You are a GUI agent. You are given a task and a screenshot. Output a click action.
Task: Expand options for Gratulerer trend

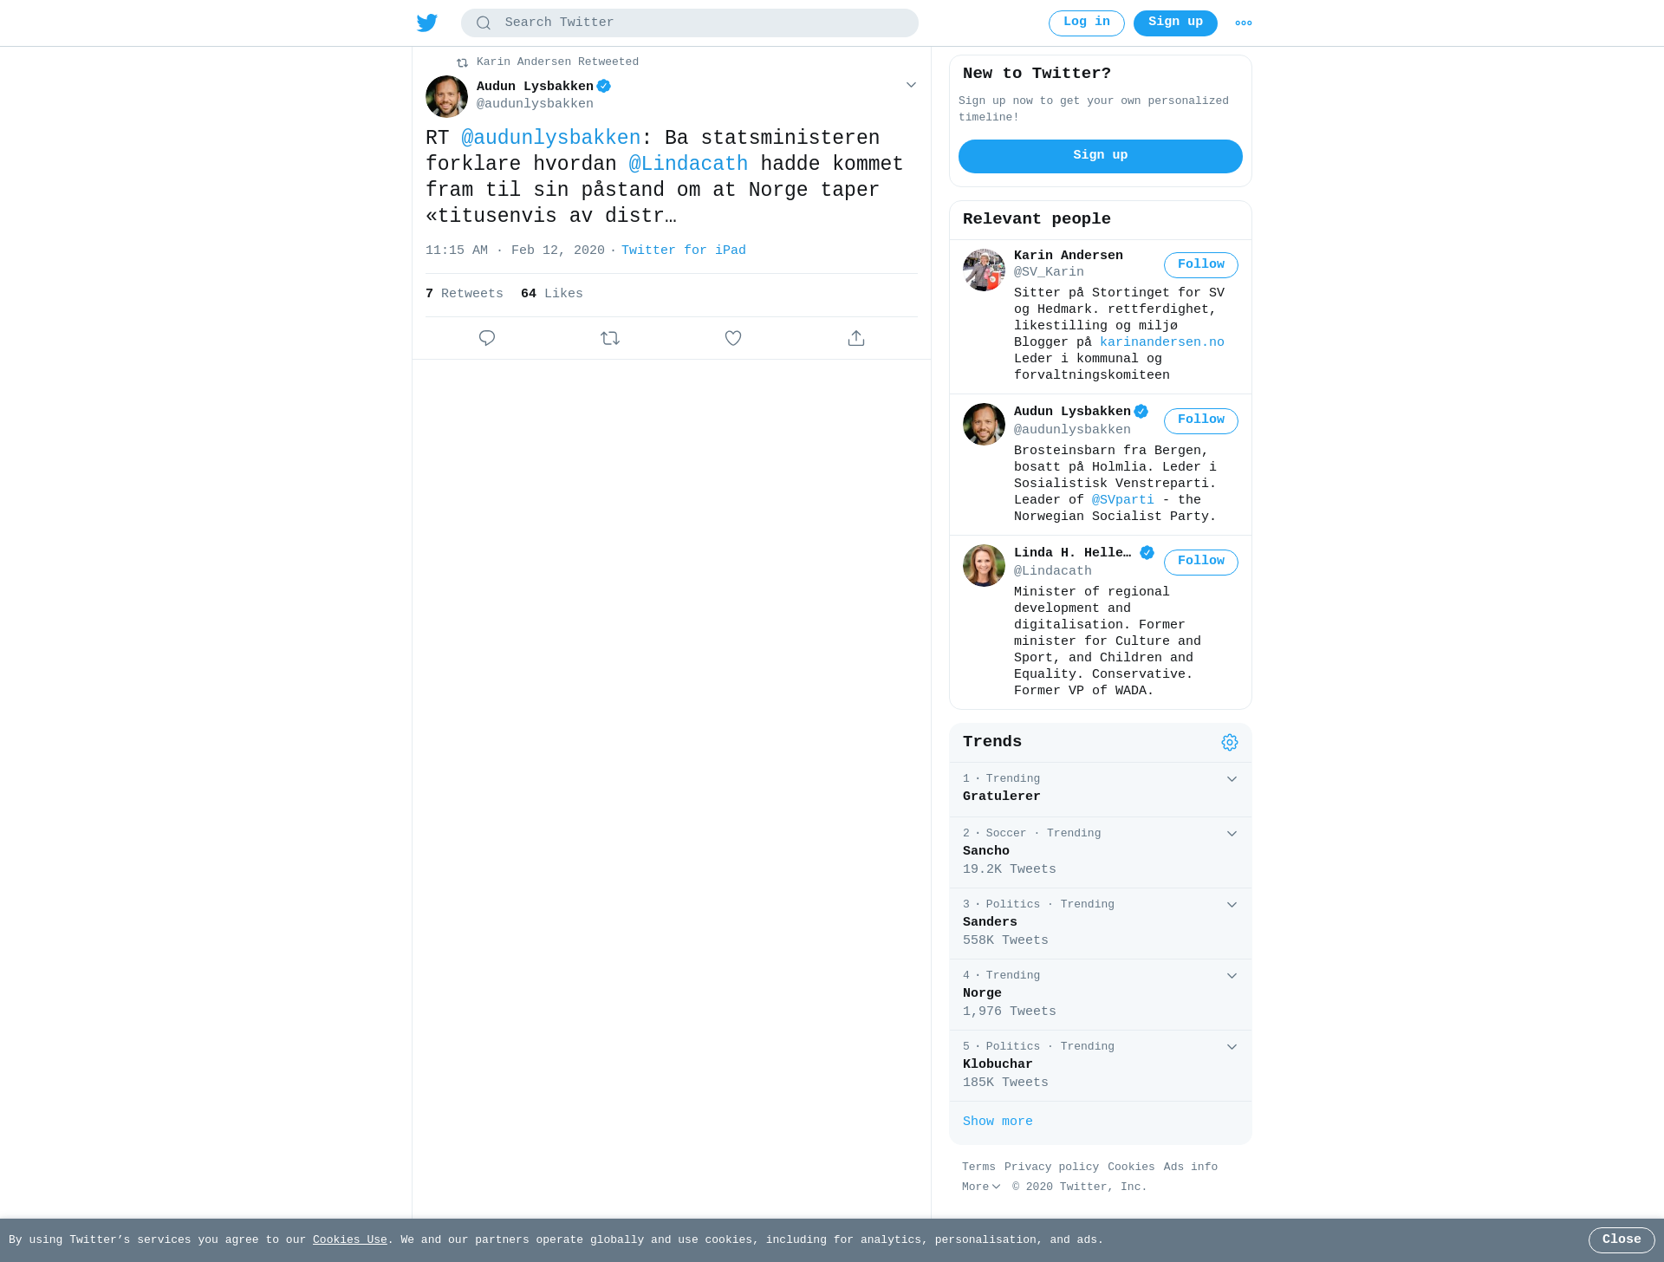tap(1232, 779)
